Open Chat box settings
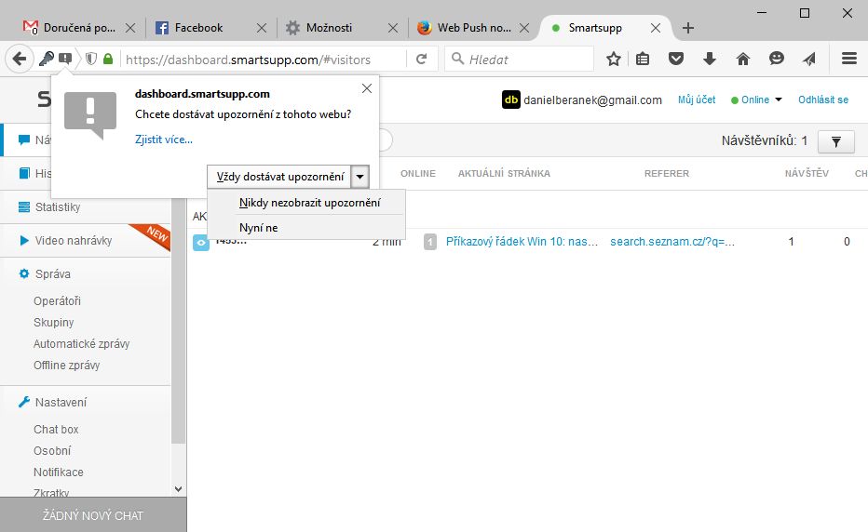This screenshot has width=868, height=532. [56, 430]
